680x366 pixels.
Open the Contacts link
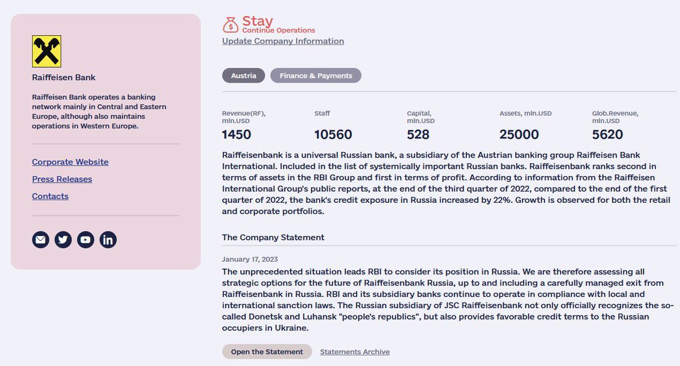tap(50, 196)
